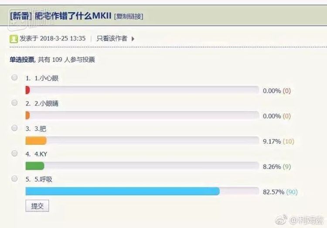Expand the arrow beside 只看该作者
Screen dimensions: 327x228
point(133,39)
